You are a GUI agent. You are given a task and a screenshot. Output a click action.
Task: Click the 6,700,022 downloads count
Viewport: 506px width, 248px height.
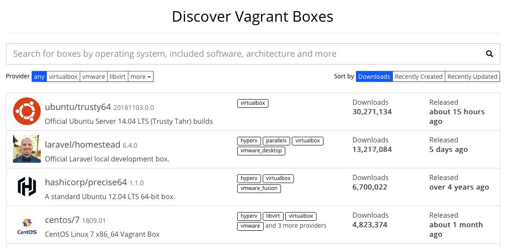(370, 187)
